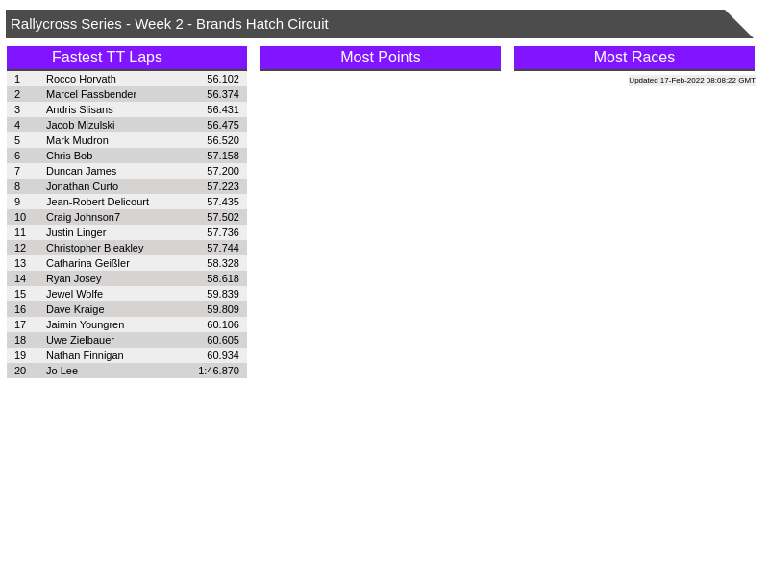
Task: Click Jo Lee's lap time 1:46.870
Action: pyautogui.click(x=218, y=371)
